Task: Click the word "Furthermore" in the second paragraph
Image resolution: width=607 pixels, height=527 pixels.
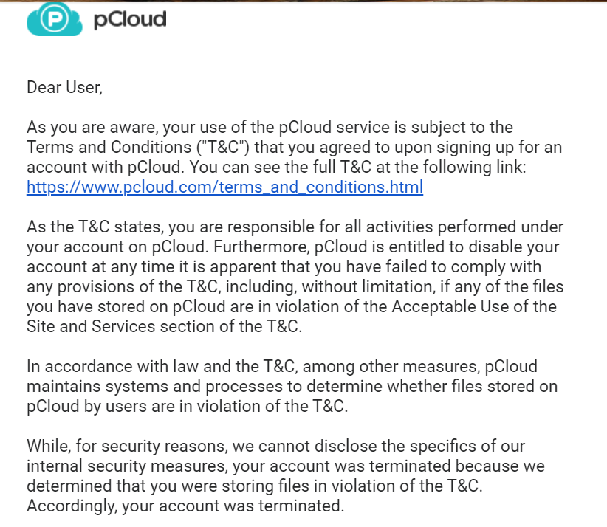Action: (x=261, y=247)
